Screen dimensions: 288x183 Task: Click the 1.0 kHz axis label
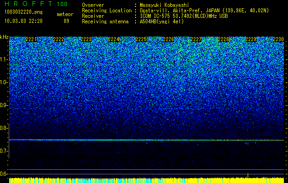click(x=4, y=82)
